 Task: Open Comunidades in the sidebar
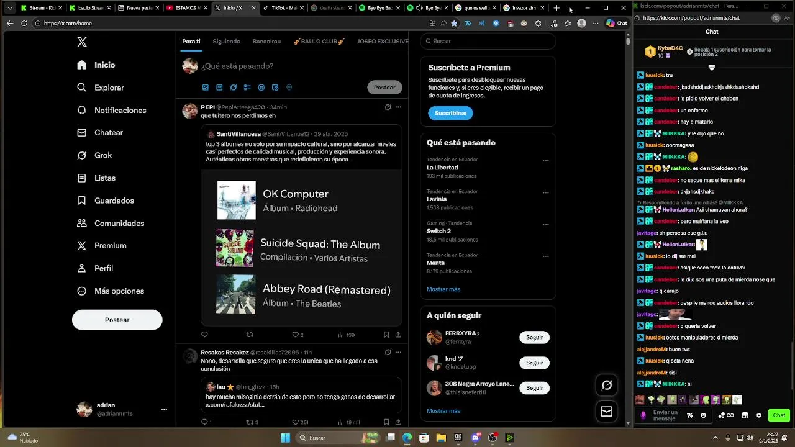click(111, 223)
